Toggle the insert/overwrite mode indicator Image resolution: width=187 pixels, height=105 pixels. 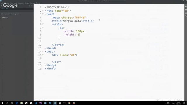[x=157, y=100]
